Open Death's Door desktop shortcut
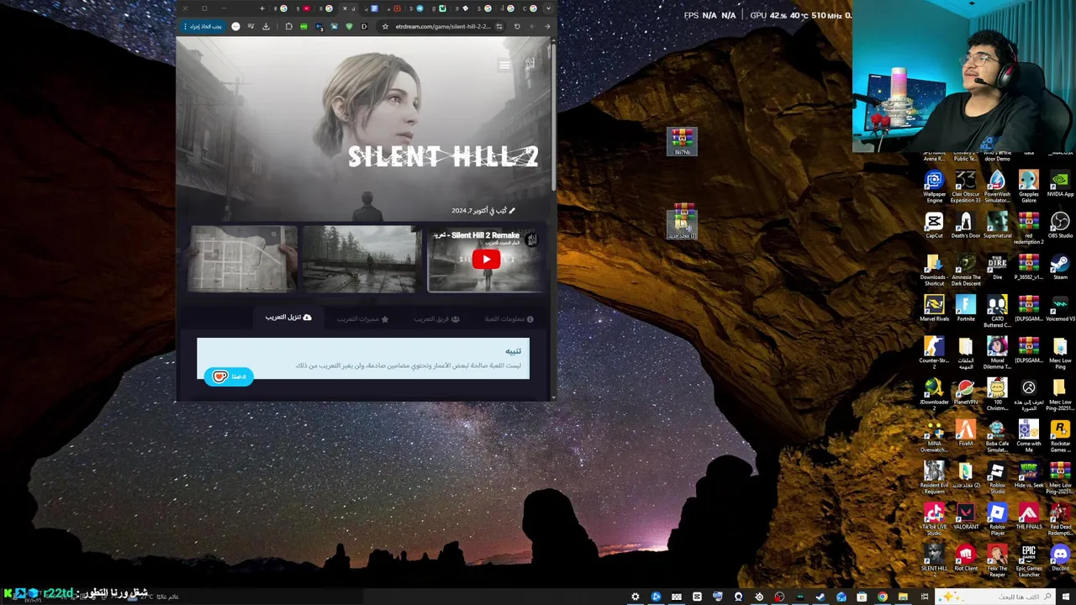The width and height of the screenshot is (1076, 605). pyautogui.click(x=966, y=224)
